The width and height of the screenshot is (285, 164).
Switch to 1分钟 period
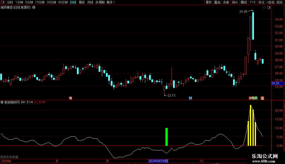pyautogui.click(x=19, y=2)
